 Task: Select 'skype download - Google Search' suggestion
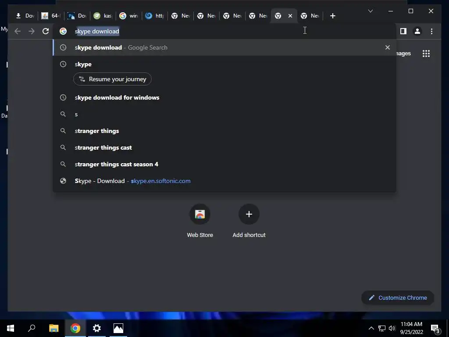click(224, 47)
